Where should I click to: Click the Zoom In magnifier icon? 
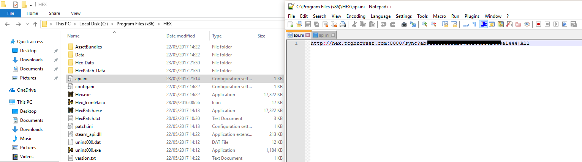tap(424, 24)
